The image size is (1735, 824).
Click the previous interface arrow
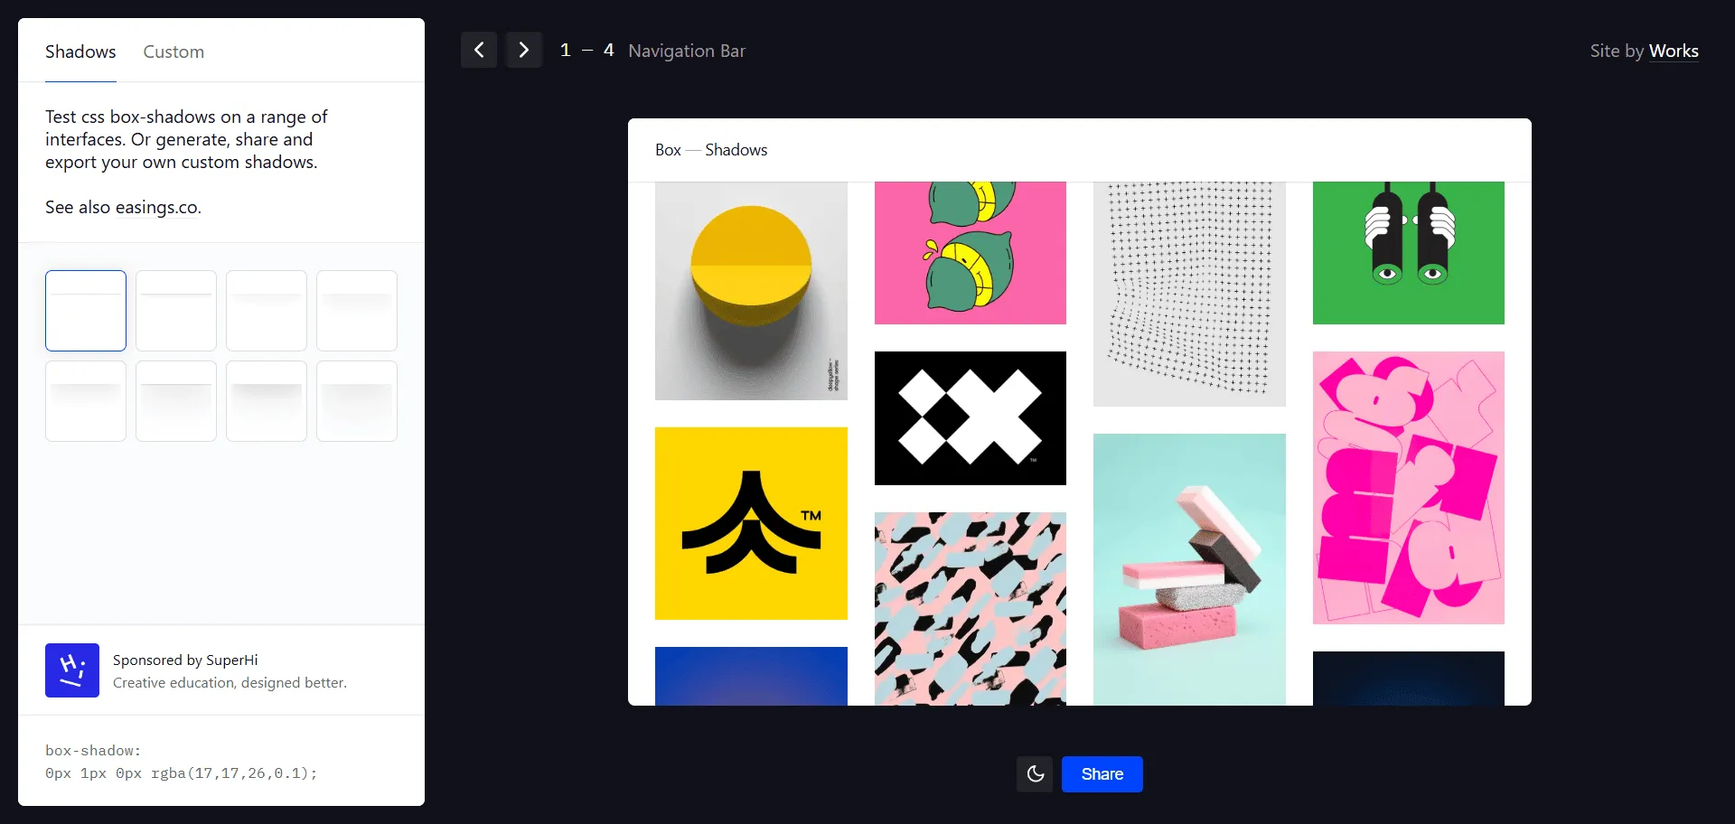click(479, 50)
